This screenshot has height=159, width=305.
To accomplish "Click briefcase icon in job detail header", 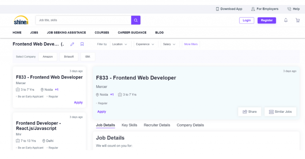I will [120, 95].
